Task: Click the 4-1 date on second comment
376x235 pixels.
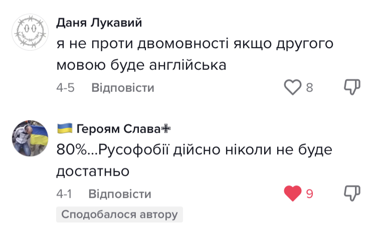Action: [65, 194]
